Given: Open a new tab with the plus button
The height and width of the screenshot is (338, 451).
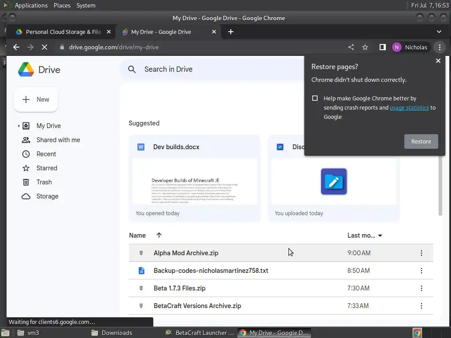Looking at the screenshot, I should pos(231,32).
